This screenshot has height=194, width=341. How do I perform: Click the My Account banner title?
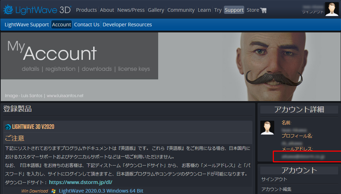52,51
